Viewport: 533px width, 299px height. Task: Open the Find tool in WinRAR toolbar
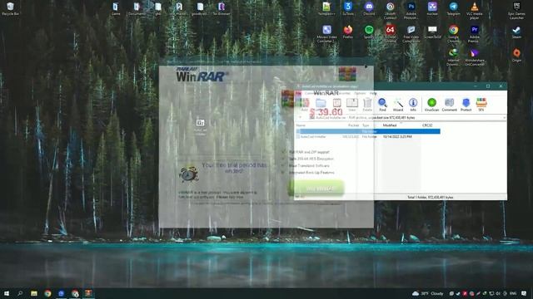point(382,105)
